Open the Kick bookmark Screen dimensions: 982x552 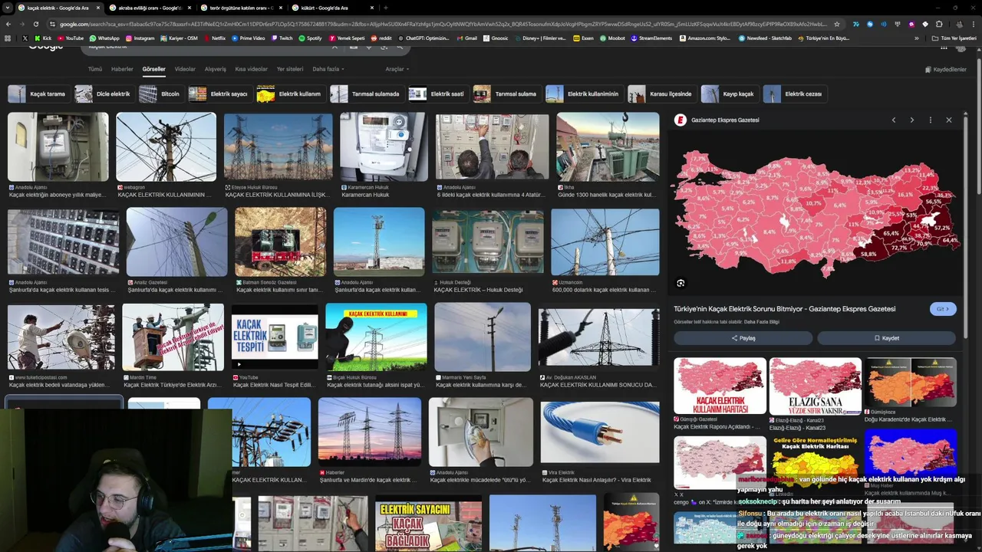[x=42, y=38]
